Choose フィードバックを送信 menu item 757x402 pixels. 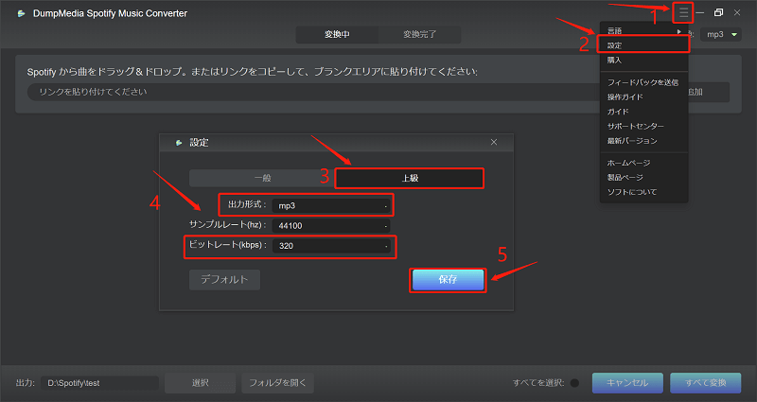tap(644, 82)
